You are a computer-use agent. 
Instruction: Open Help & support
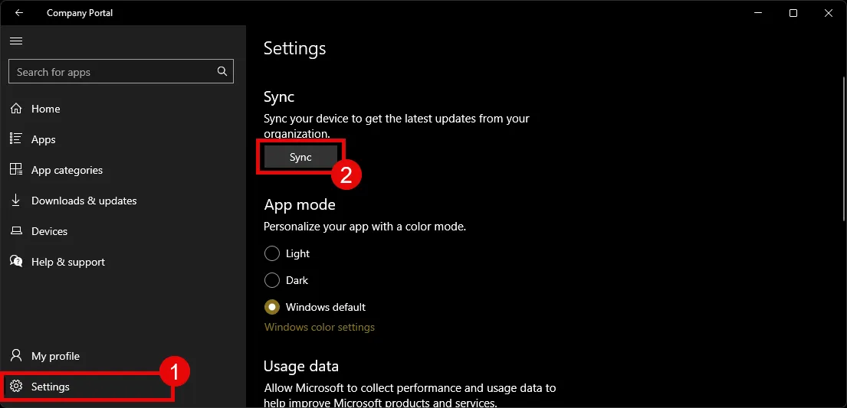[68, 263]
